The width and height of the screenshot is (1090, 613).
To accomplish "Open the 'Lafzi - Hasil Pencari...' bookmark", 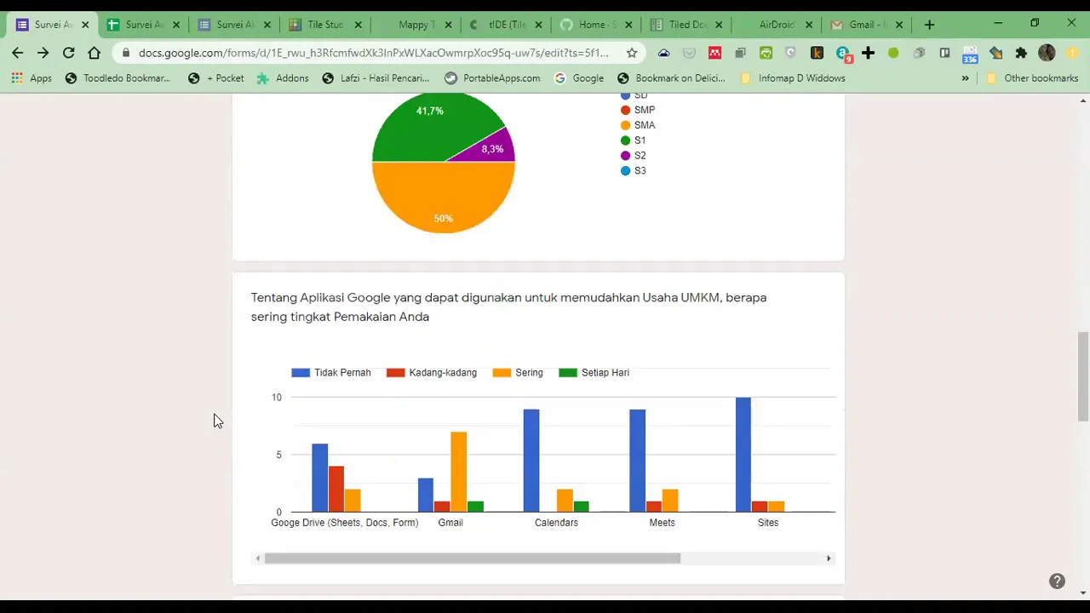I will tap(376, 78).
